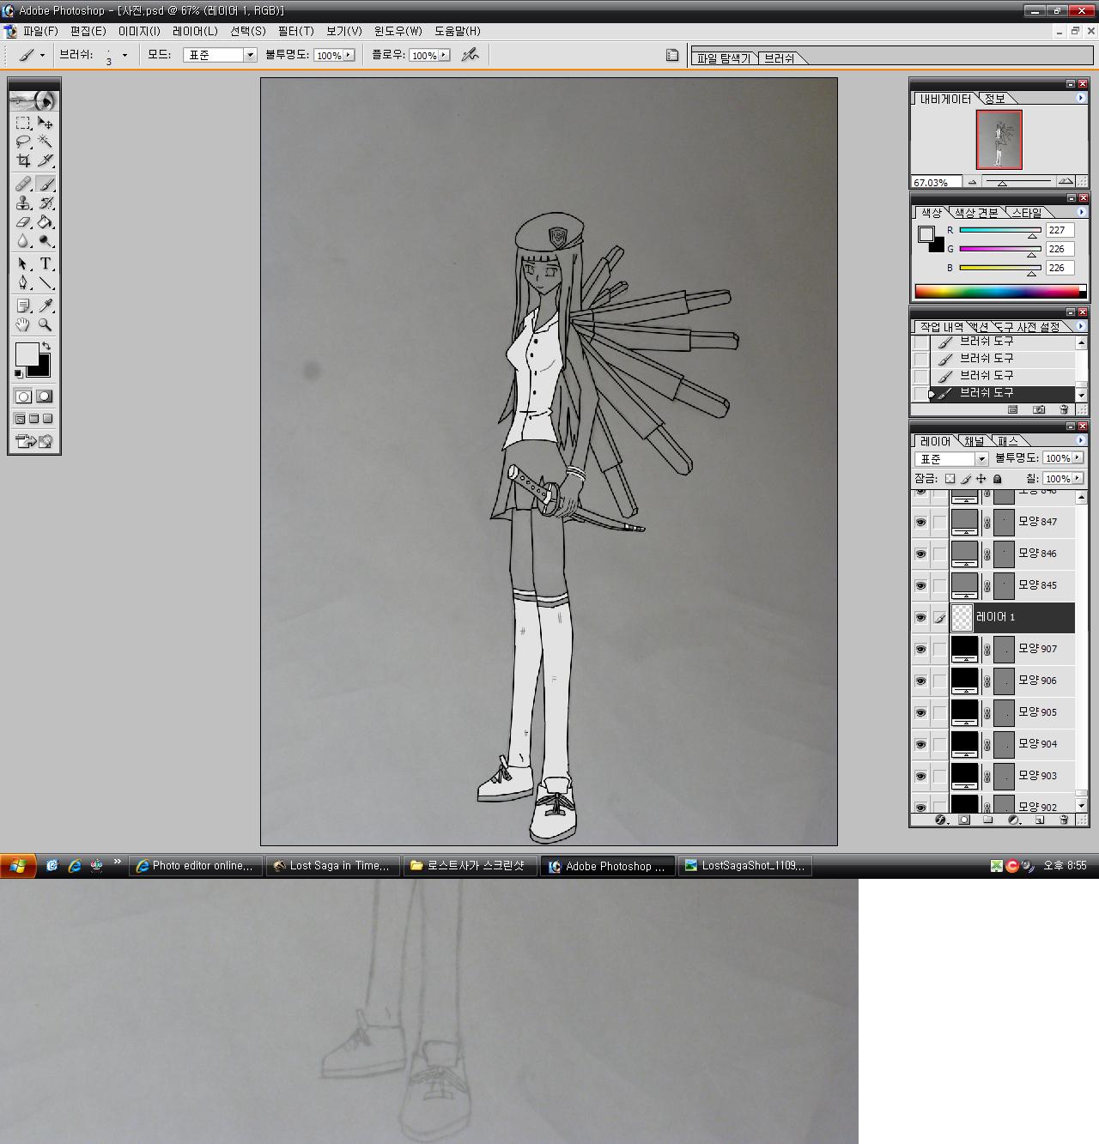The height and width of the screenshot is (1144, 1099).
Task: Switch to the 색상 견본 tab
Action: 976,213
